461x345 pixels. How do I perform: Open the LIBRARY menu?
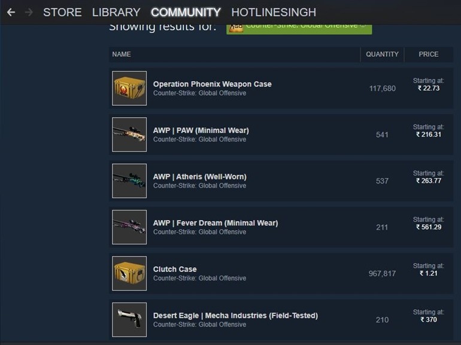click(x=116, y=13)
